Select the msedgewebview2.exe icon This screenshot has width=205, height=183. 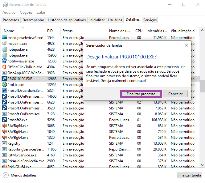click(4, 38)
